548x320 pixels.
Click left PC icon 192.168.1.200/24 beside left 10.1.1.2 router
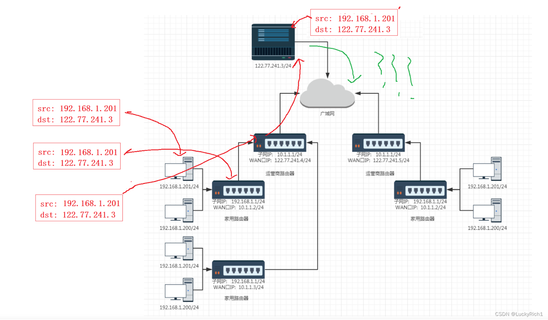click(x=179, y=210)
